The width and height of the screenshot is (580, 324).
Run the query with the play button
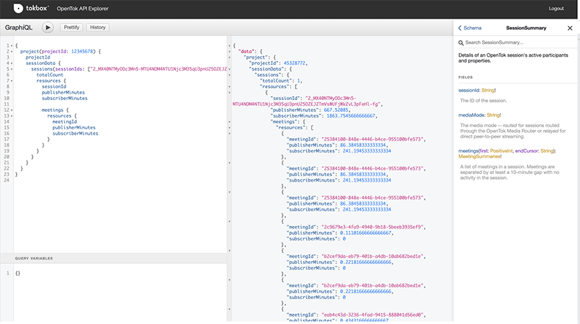[48, 28]
